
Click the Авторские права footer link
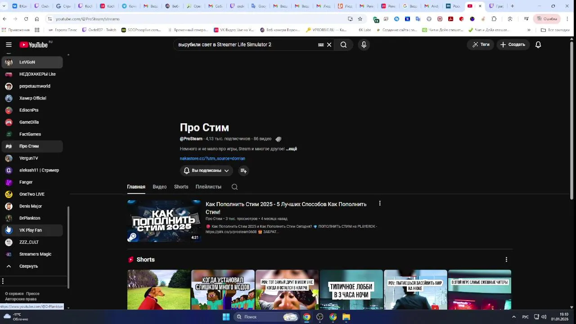[21, 299]
